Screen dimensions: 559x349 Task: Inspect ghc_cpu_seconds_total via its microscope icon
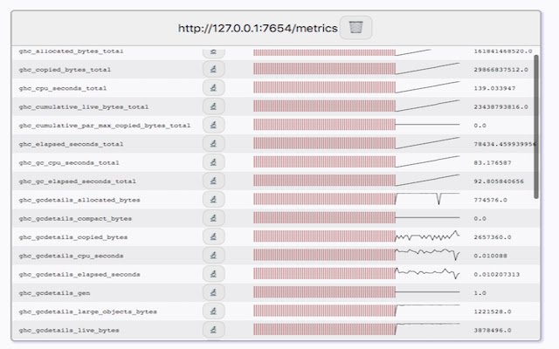[213, 87]
